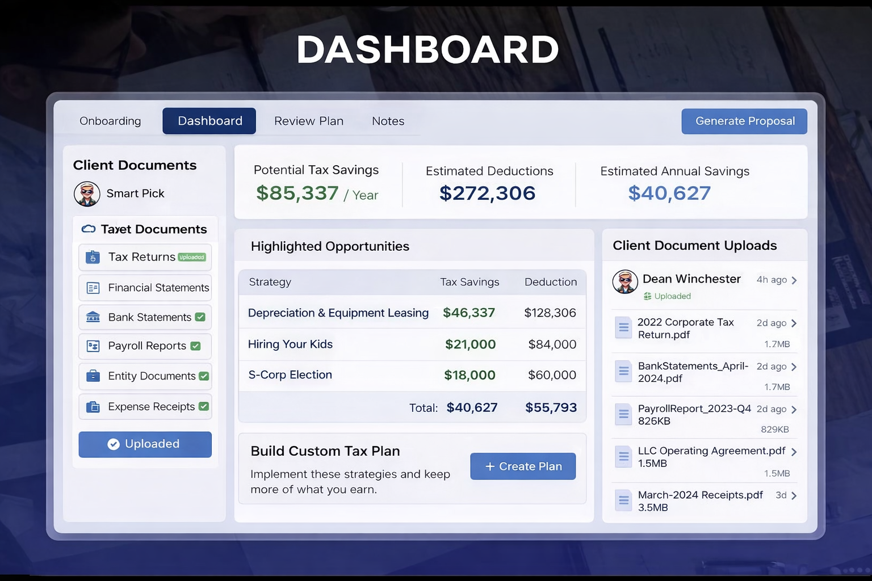Screen dimensions: 872x581
Task: Switch to the Review Plan tab
Action: coord(308,121)
